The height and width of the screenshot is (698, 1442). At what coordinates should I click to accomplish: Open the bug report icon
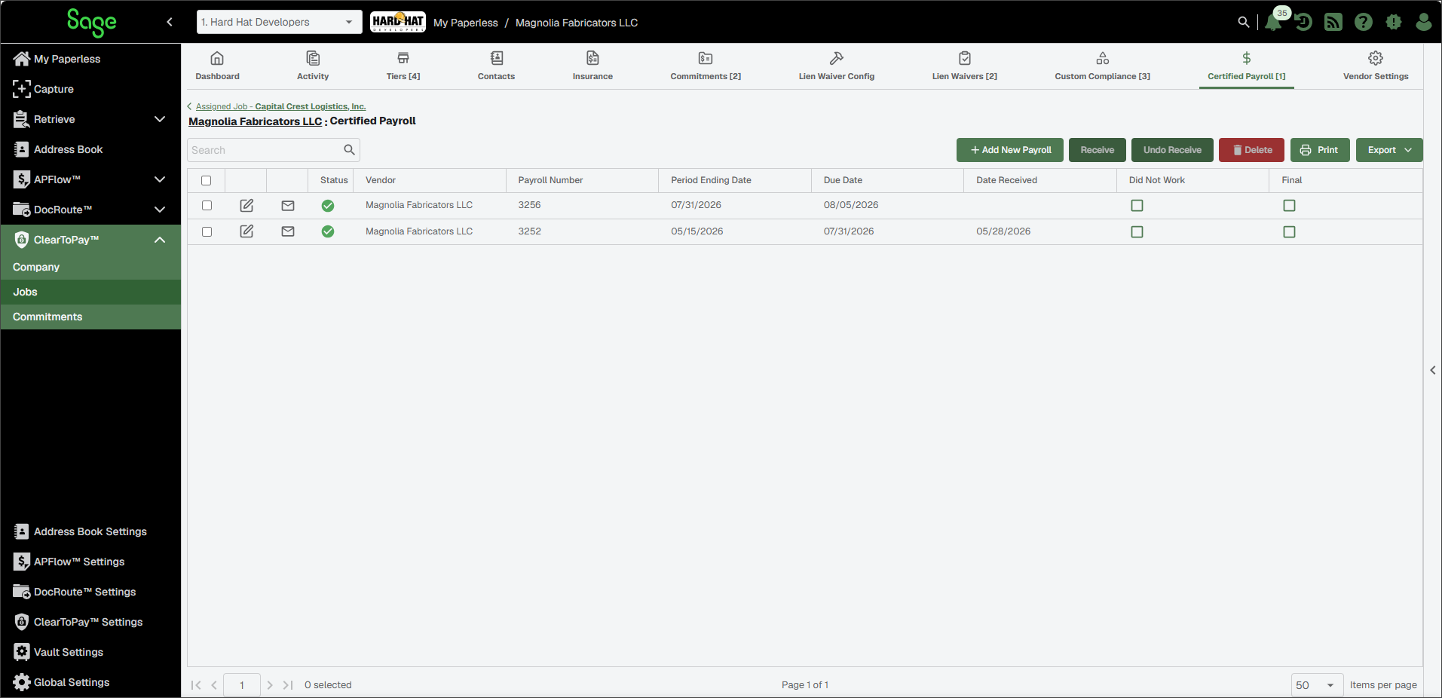coord(1393,23)
